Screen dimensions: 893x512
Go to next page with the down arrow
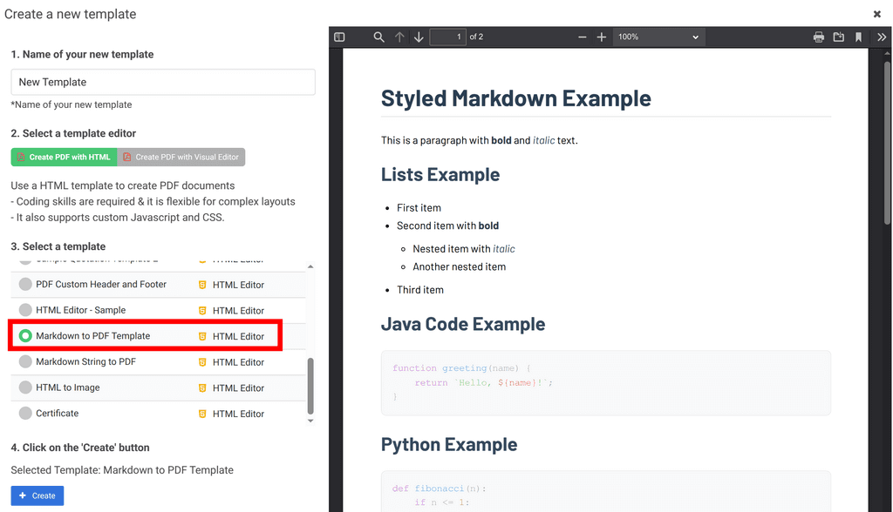tap(419, 37)
